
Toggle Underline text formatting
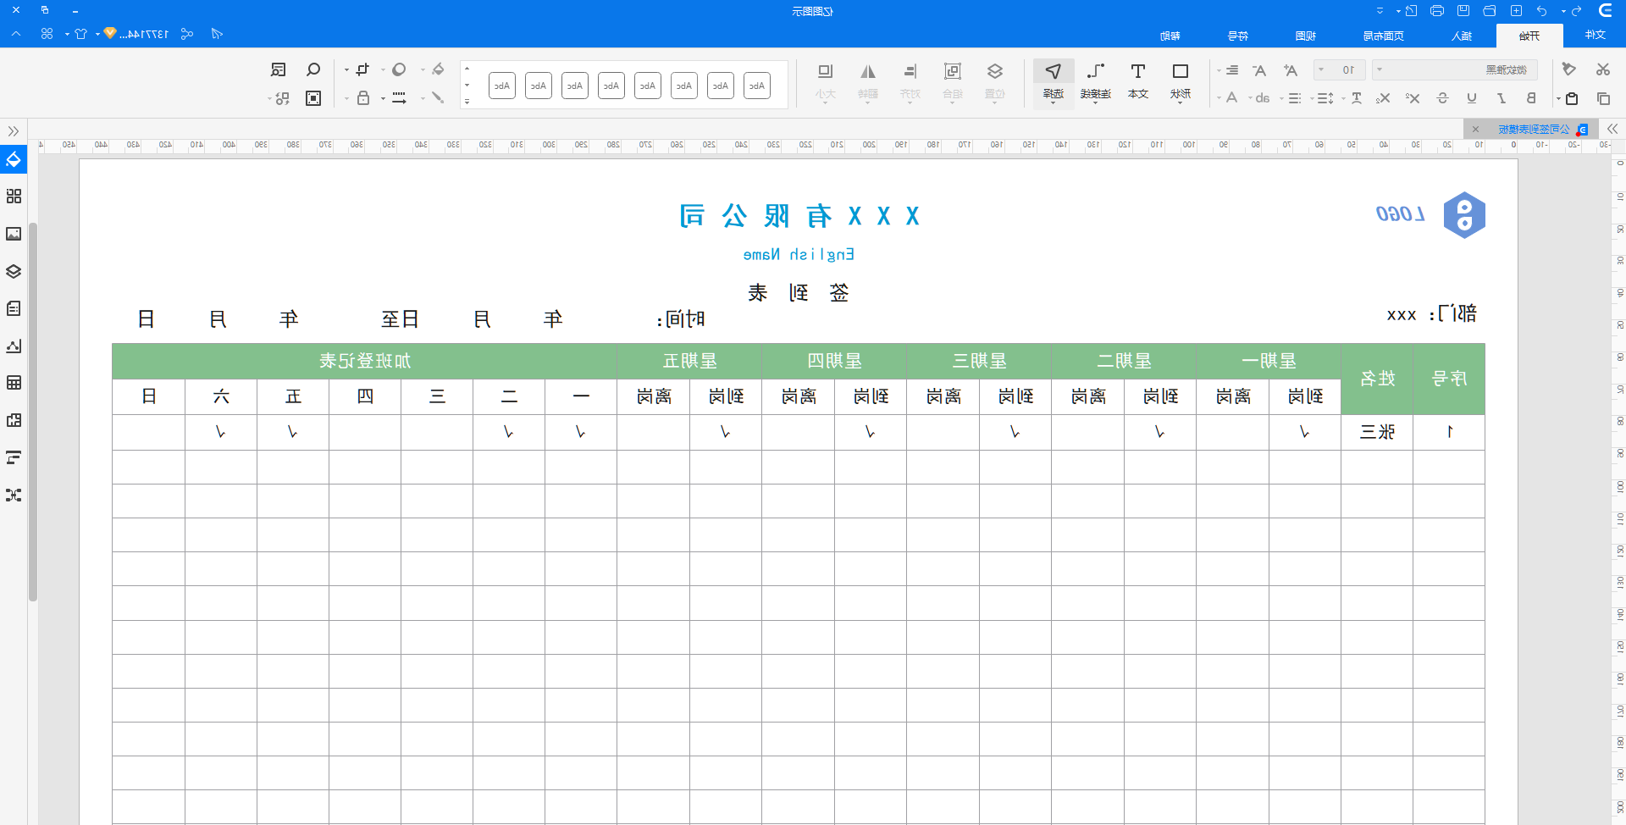click(1472, 98)
